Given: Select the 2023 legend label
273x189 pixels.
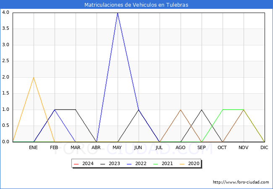Looking at the screenshot, I should (x=114, y=164).
